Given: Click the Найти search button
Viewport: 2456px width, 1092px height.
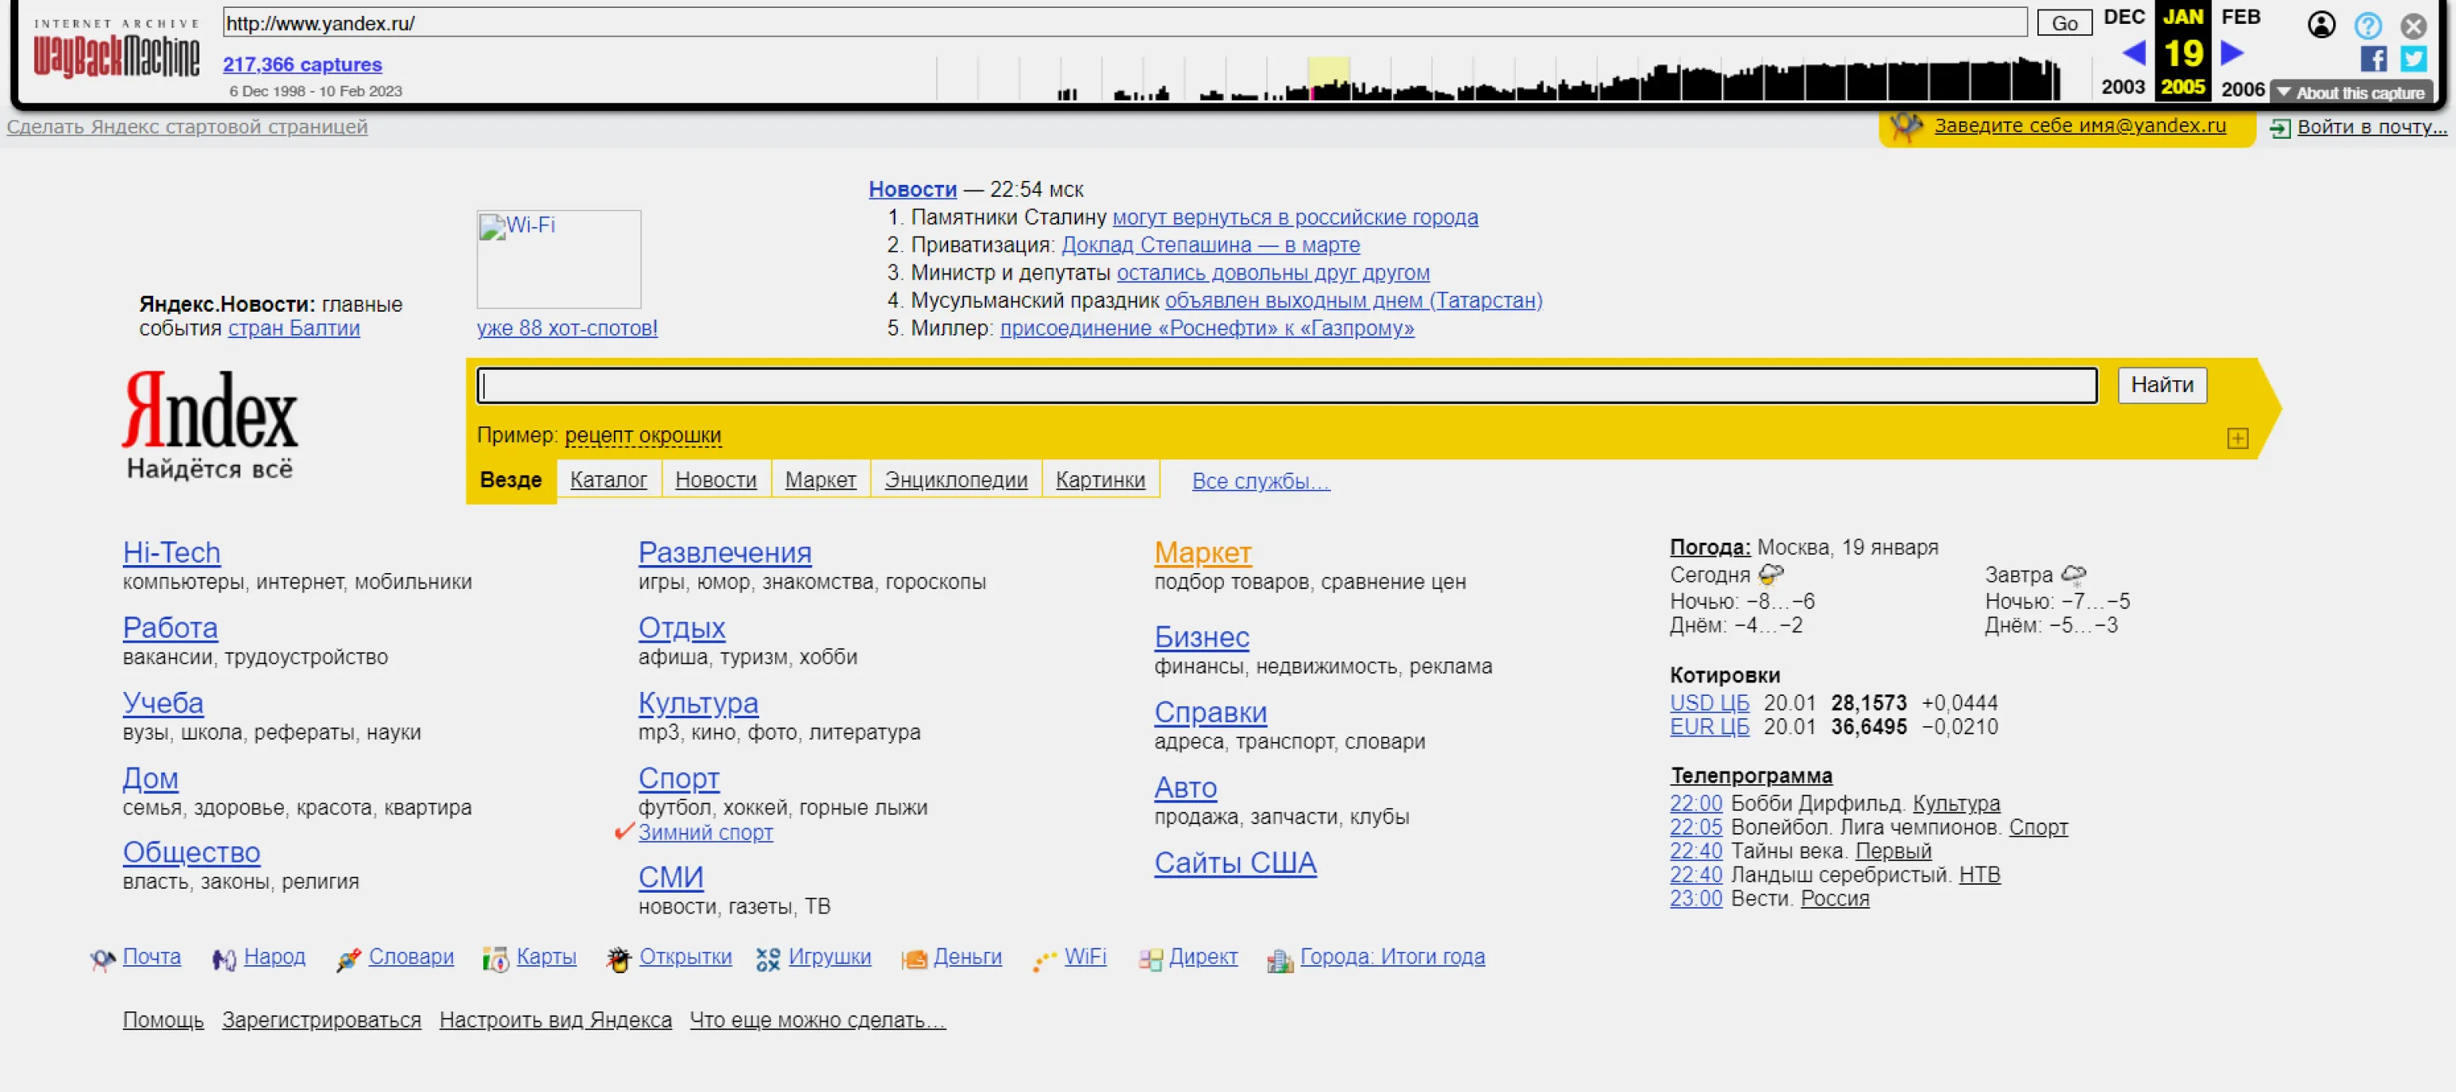Looking at the screenshot, I should pyautogui.click(x=2162, y=385).
